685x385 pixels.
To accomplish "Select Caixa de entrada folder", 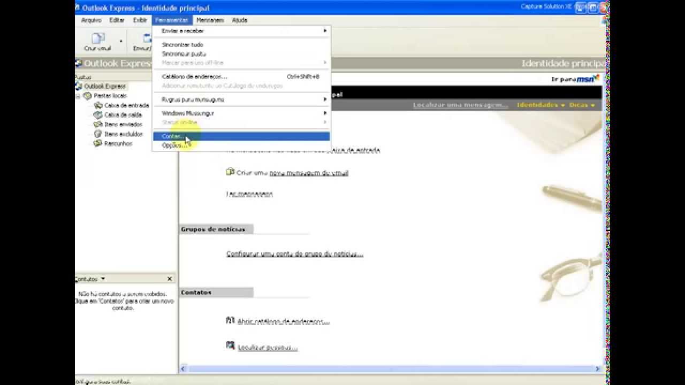I will tap(126, 105).
